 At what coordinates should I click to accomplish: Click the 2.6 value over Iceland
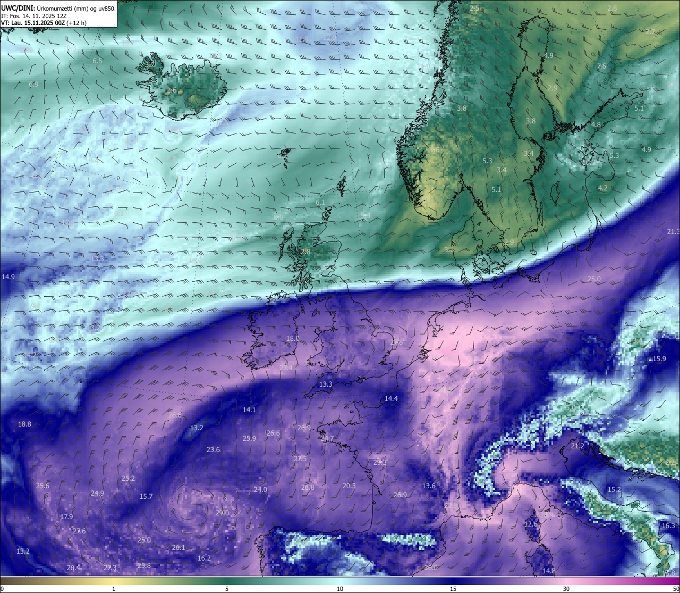click(172, 90)
